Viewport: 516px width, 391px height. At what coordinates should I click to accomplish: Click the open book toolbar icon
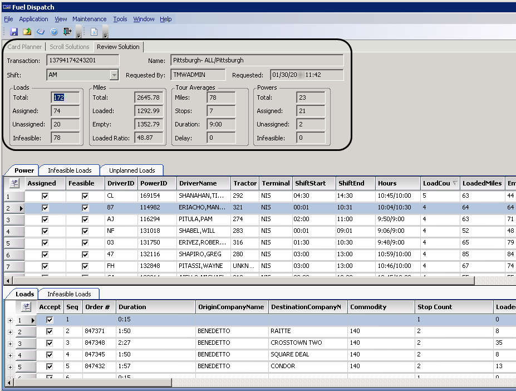41,32
